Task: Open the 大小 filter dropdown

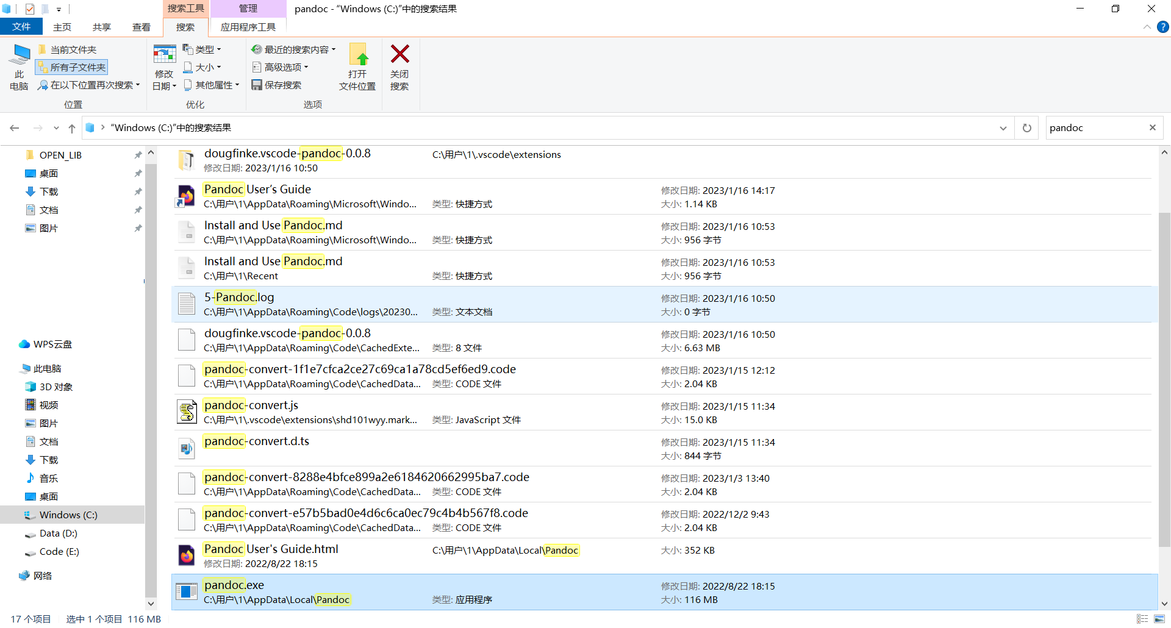Action: pos(202,67)
